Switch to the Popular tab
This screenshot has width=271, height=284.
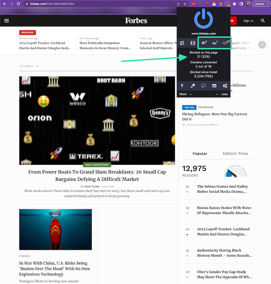pyautogui.click(x=200, y=154)
